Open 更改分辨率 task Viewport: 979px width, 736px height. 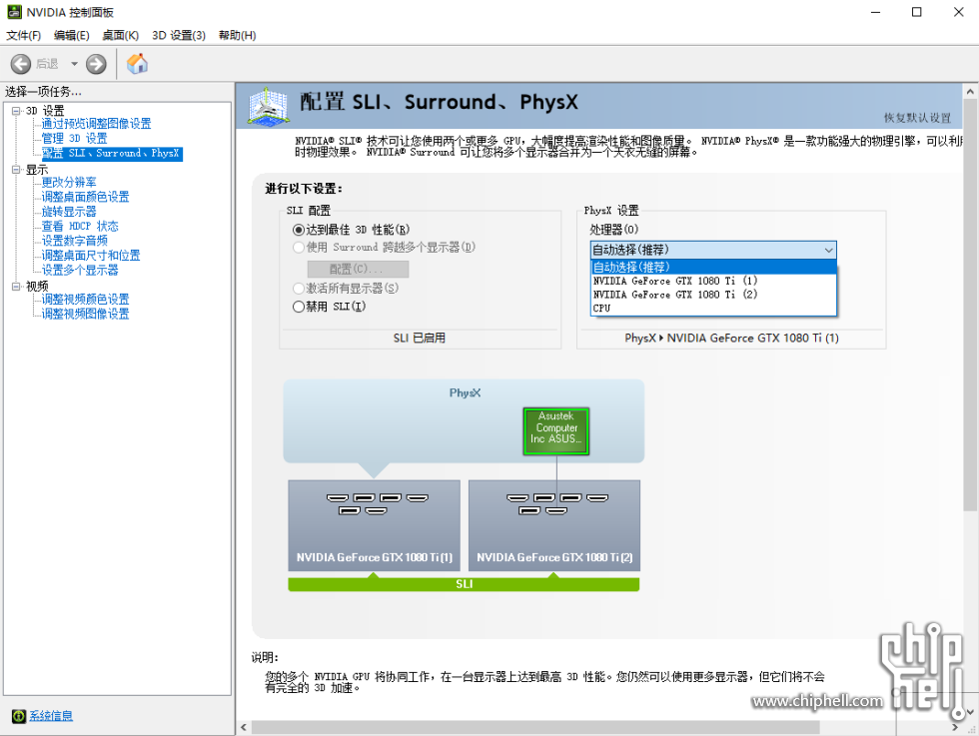69,183
